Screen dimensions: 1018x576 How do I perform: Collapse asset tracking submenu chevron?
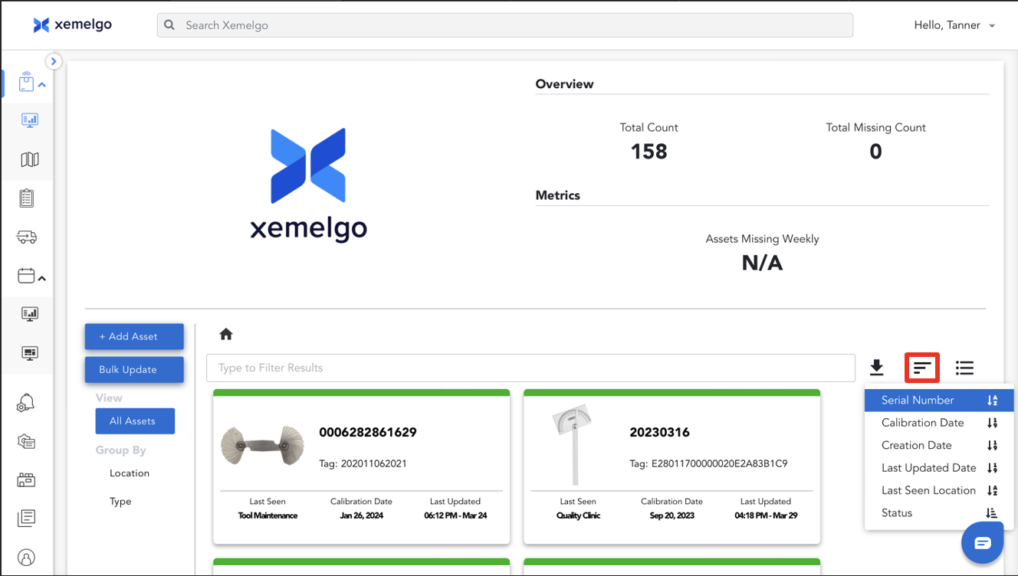[x=42, y=85]
